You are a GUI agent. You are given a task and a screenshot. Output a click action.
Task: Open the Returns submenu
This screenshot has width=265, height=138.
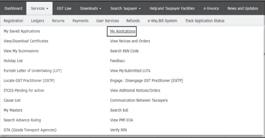pyautogui.click(x=58, y=21)
